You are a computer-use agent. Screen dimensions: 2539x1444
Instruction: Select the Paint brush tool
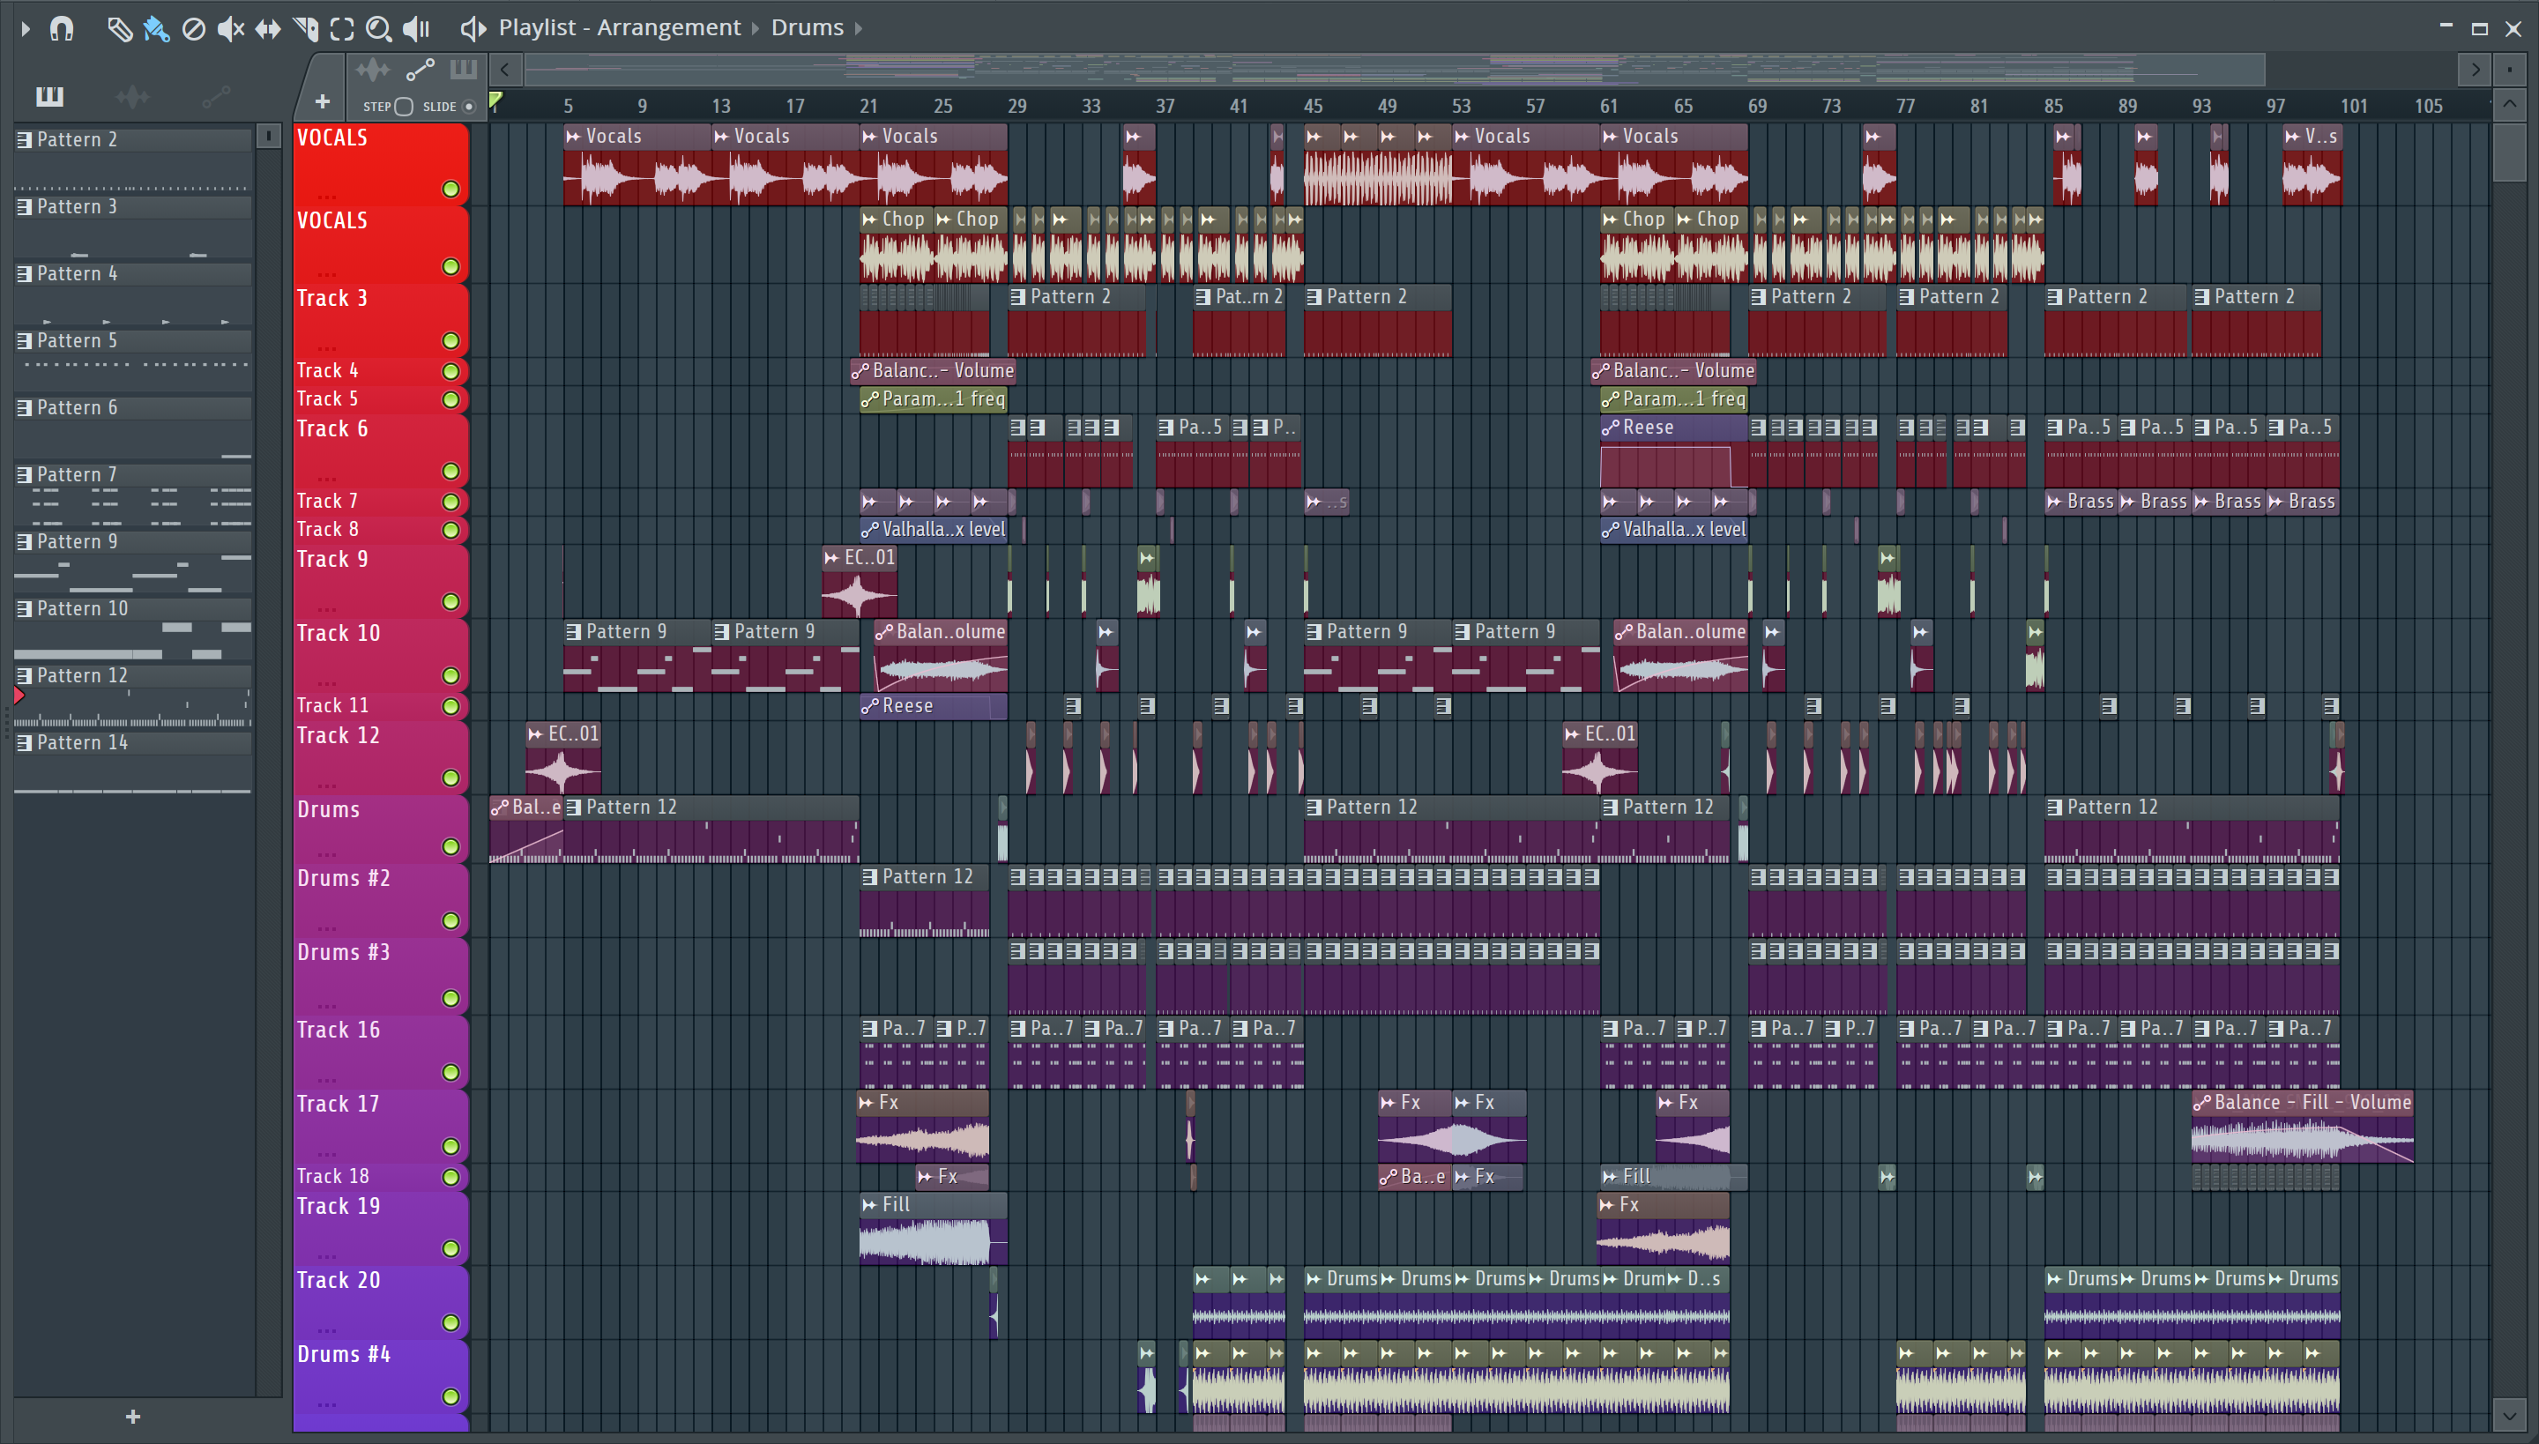[156, 29]
